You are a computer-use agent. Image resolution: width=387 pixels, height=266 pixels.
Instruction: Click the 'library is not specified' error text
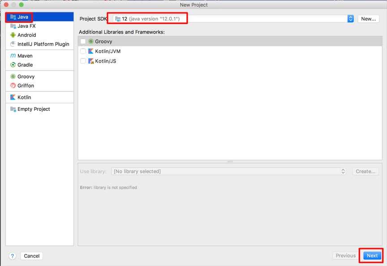click(115, 187)
